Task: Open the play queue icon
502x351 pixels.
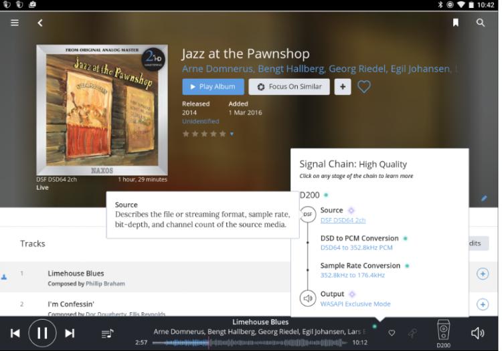Action: [107, 334]
